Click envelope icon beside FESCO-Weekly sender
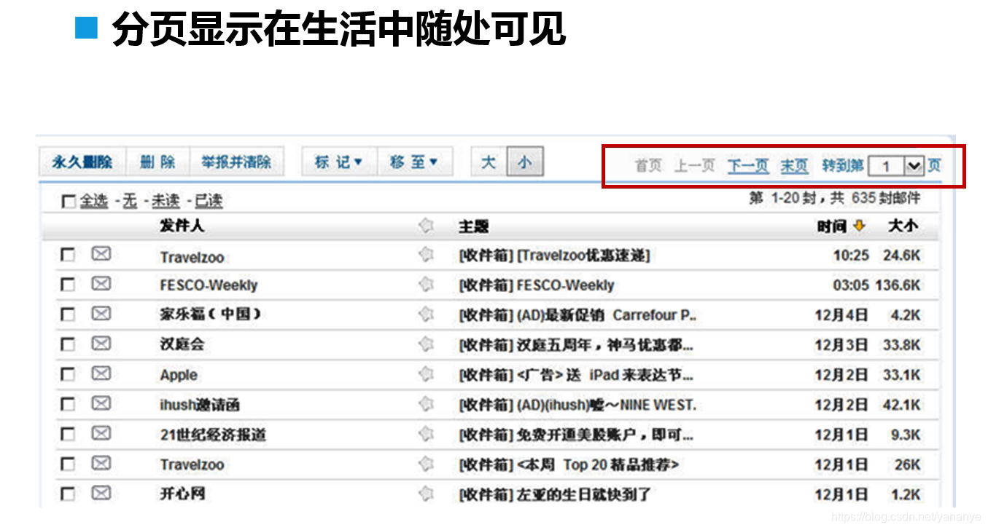The height and width of the screenshot is (530, 988). tap(101, 284)
